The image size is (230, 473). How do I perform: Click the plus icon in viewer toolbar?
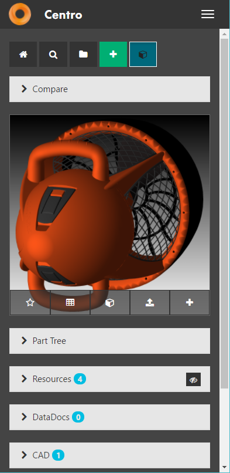point(190,303)
